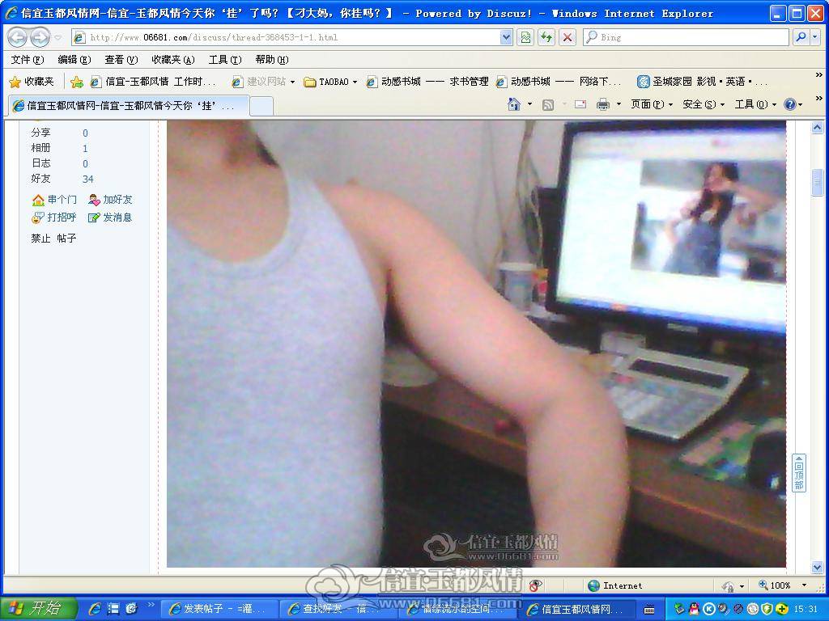Viewport: 829px width, 621px height.
Task: Stop loading with the red X icon
Action: point(568,37)
